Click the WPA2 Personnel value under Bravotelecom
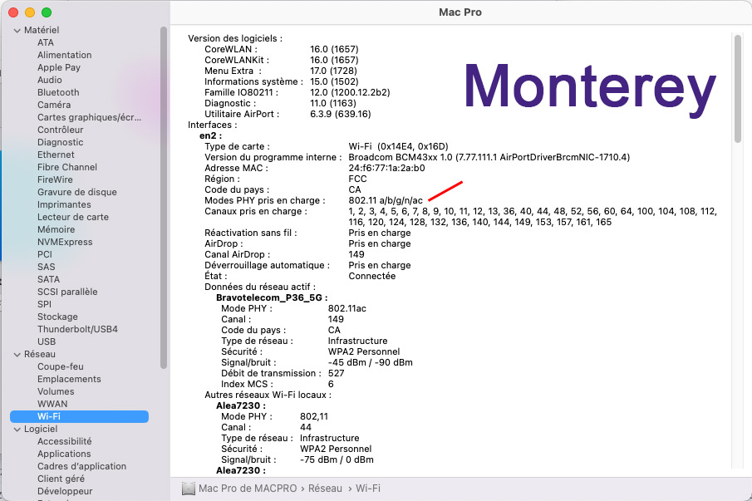This screenshot has height=501, width=752. (364, 352)
